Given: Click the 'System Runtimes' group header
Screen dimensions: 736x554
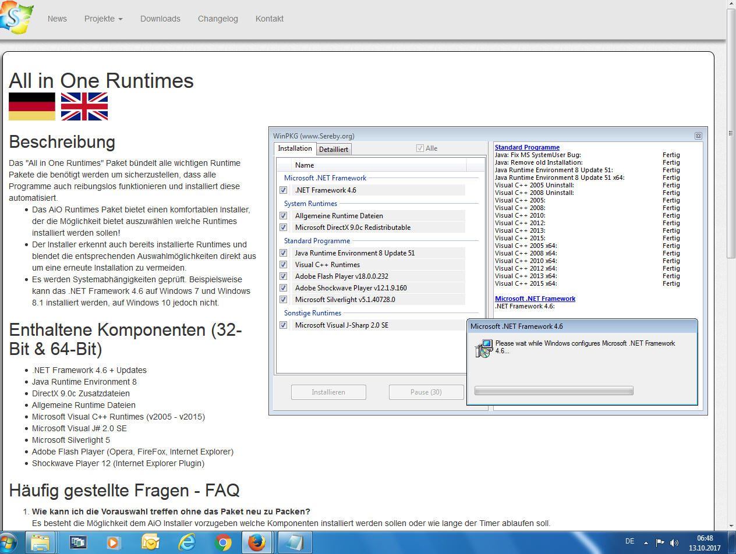Looking at the screenshot, I should 310,204.
